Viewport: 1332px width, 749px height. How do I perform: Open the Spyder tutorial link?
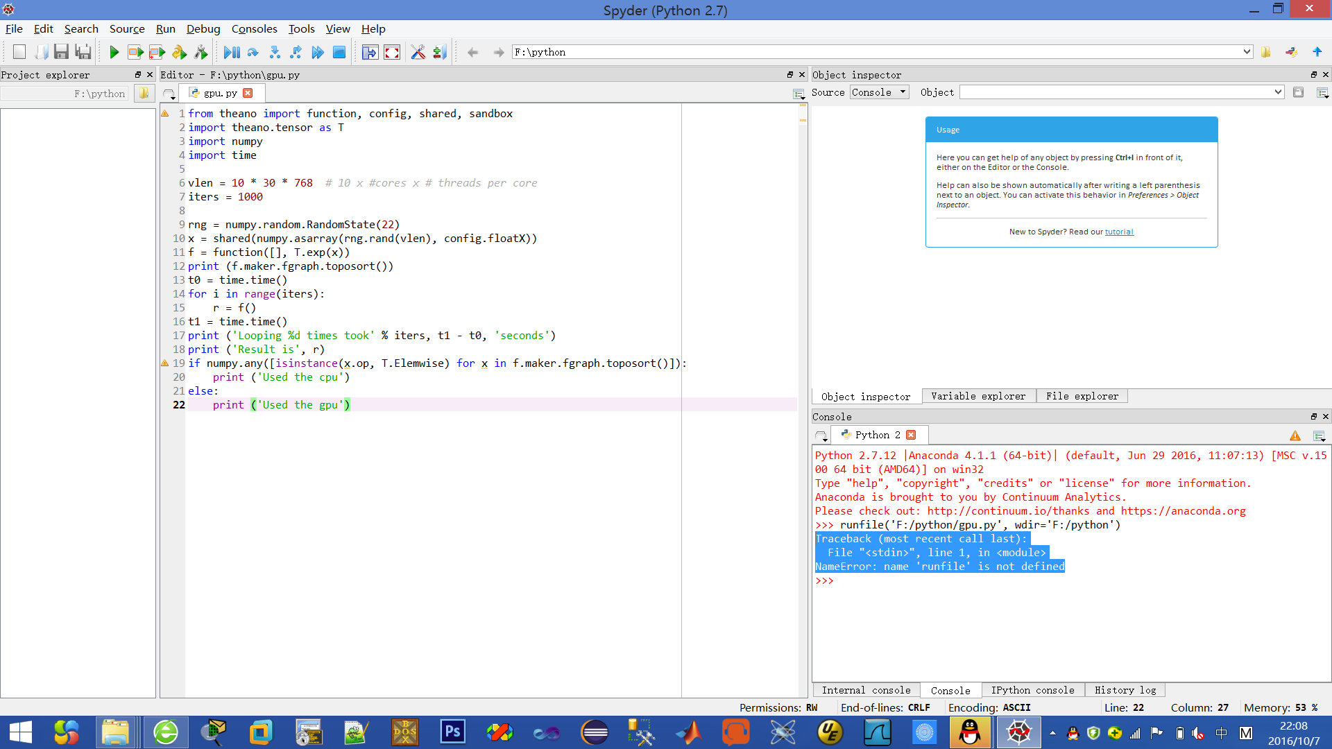pos(1119,232)
